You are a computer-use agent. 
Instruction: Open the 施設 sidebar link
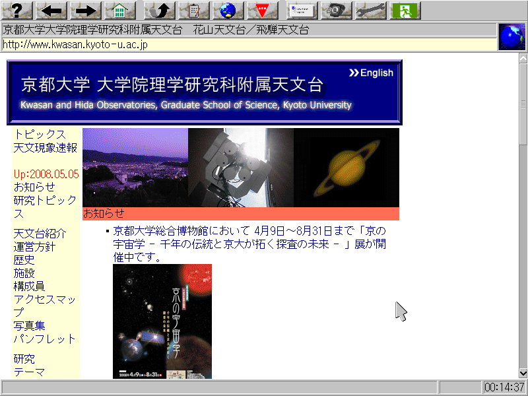24,273
